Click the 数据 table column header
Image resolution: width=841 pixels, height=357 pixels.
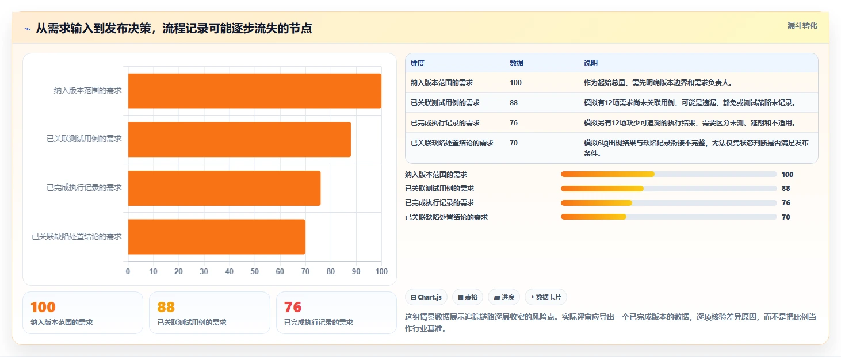click(517, 63)
